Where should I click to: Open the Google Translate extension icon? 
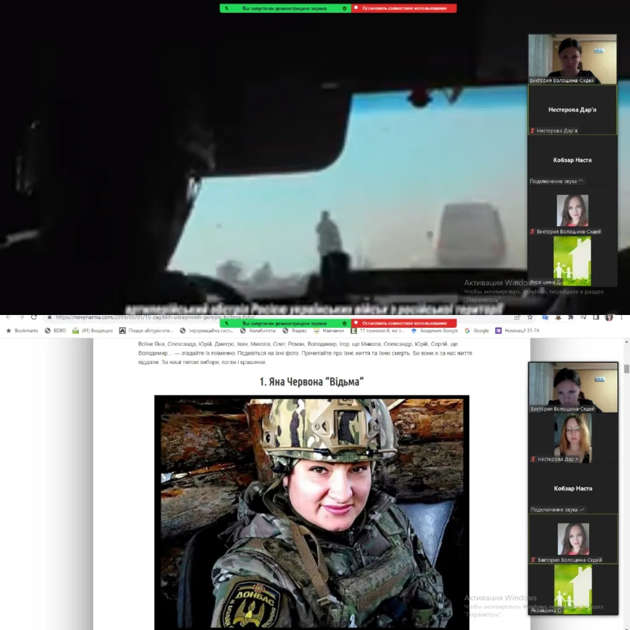pyautogui.click(x=545, y=317)
